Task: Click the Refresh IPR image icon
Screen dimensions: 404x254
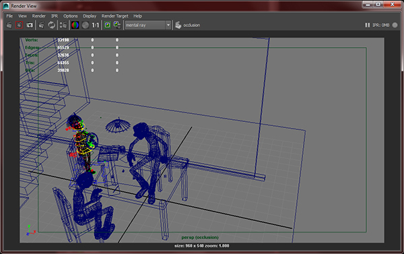Action: point(52,25)
